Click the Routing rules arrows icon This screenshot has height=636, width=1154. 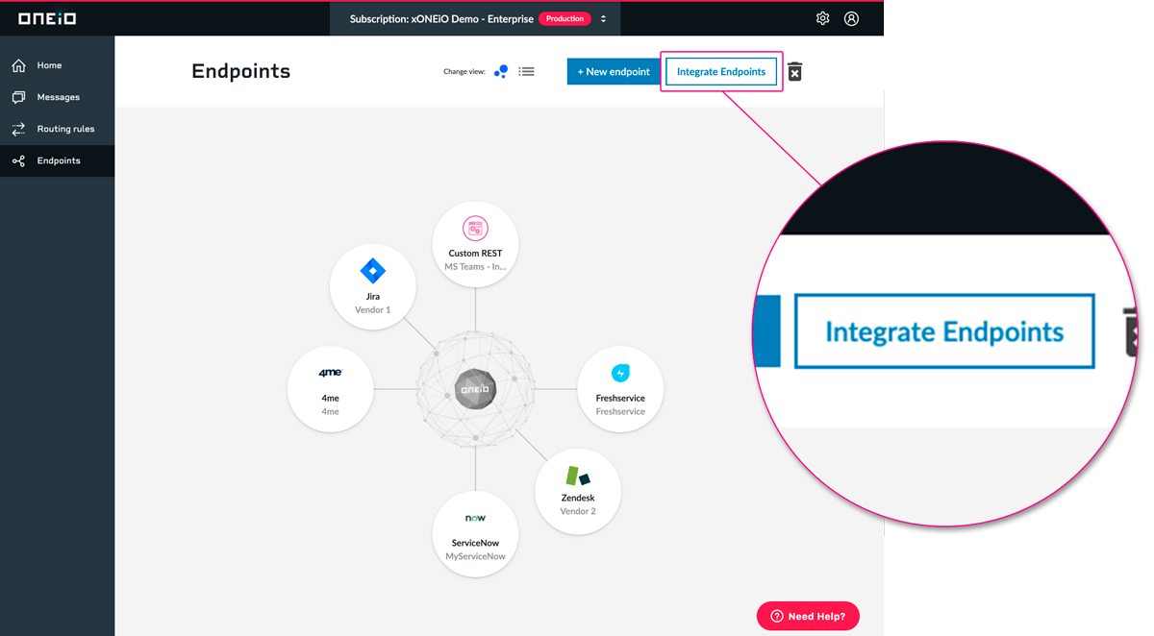[x=18, y=129]
